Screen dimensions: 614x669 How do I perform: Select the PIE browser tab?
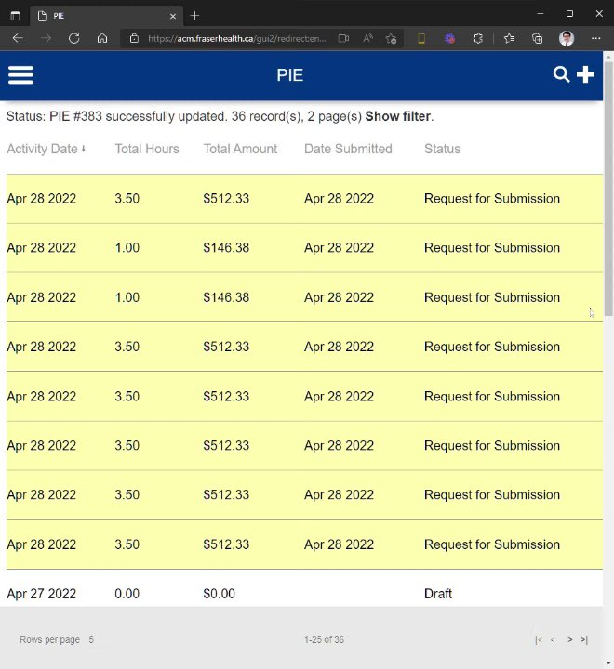[x=102, y=16]
